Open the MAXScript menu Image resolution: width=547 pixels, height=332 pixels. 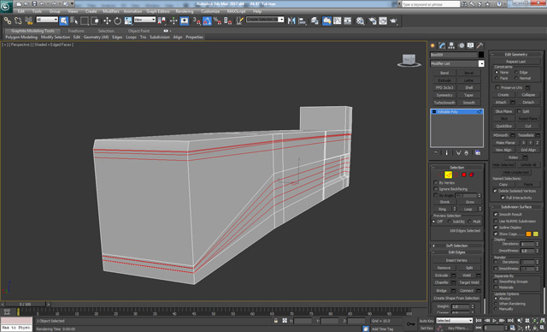click(x=236, y=11)
